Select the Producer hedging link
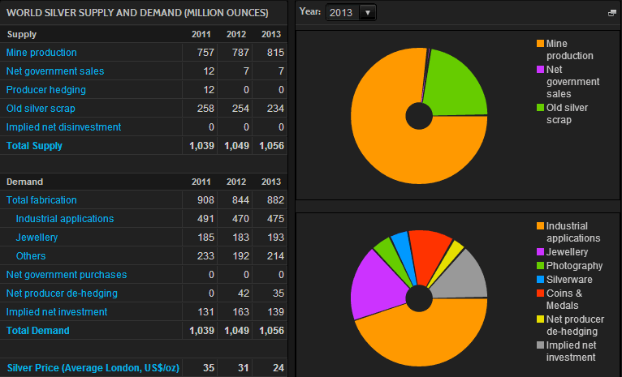 (45, 90)
